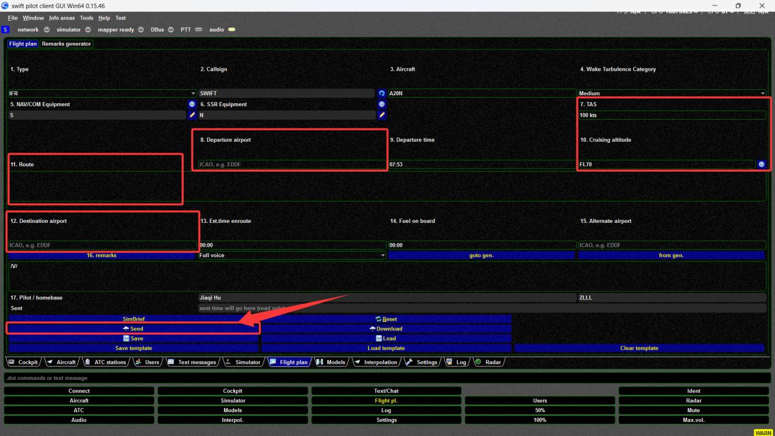The height and width of the screenshot is (436, 775).
Task: Edit NAV/COM equipment with pencil icon
Action: 192,115
